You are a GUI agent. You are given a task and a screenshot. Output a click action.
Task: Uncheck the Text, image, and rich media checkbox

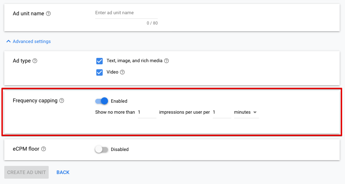click(x=99, y=61)
